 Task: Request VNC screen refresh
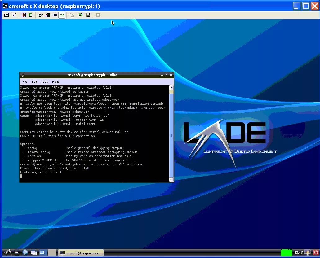pyautogui.click(x=31, y=15)
